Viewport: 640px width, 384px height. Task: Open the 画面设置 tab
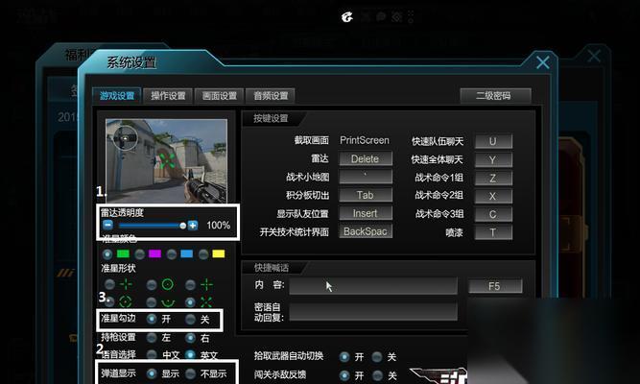[x=220, y=96]
